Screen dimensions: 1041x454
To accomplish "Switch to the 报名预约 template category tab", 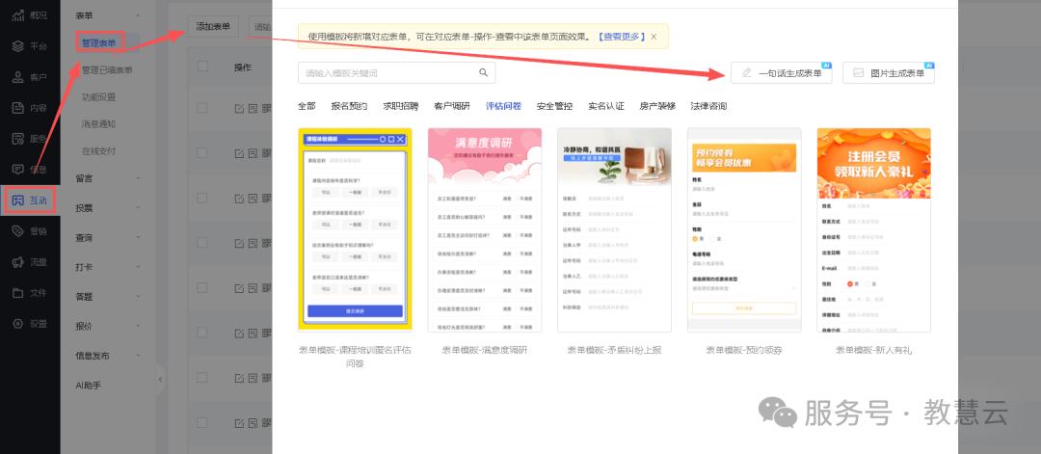I will (x=348, y=106).
